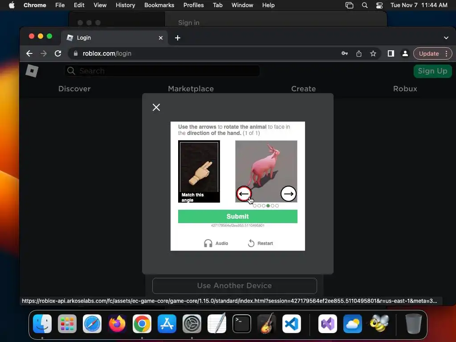Open System Settings from the Dock

(192, 323)
